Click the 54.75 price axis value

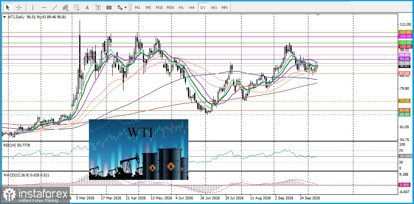[405, 139]
